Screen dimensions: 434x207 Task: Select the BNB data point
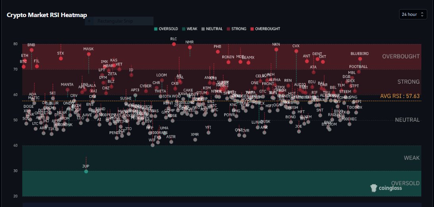coord(32,50)
